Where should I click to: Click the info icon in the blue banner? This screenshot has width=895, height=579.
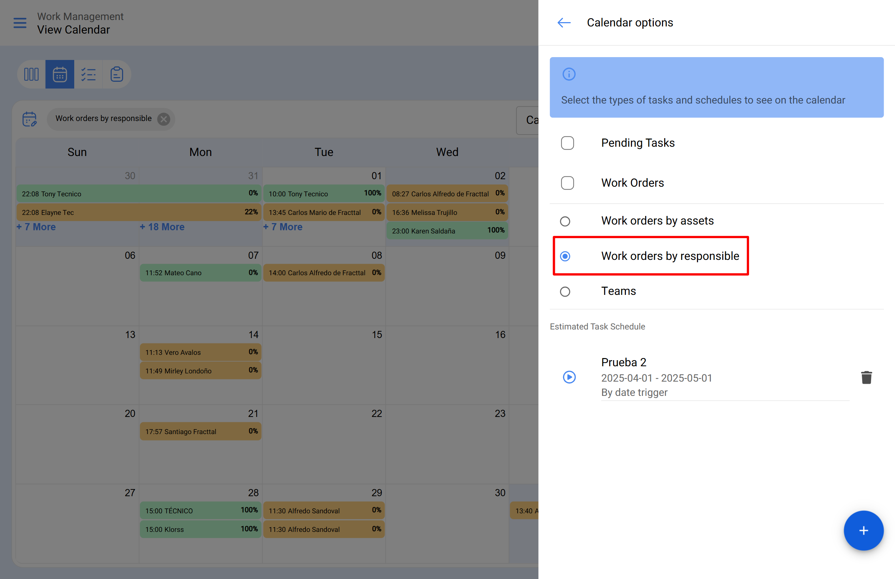569,74
